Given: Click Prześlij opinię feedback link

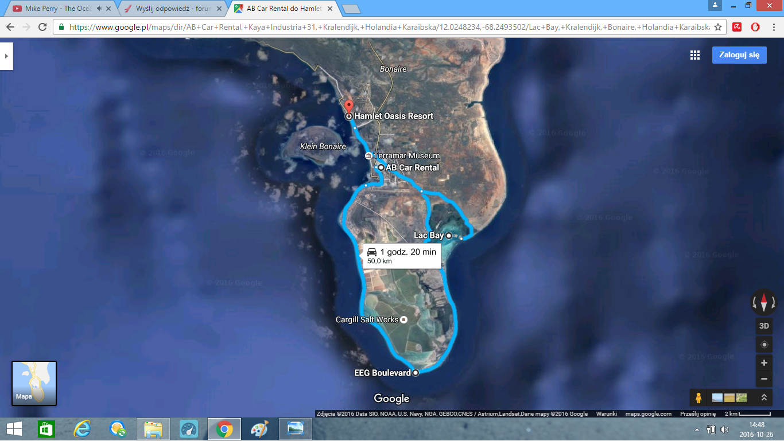Looking at the screenshot, I should [697, 413].
